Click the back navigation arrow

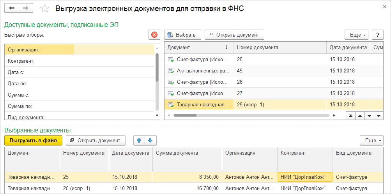[11, 8]
